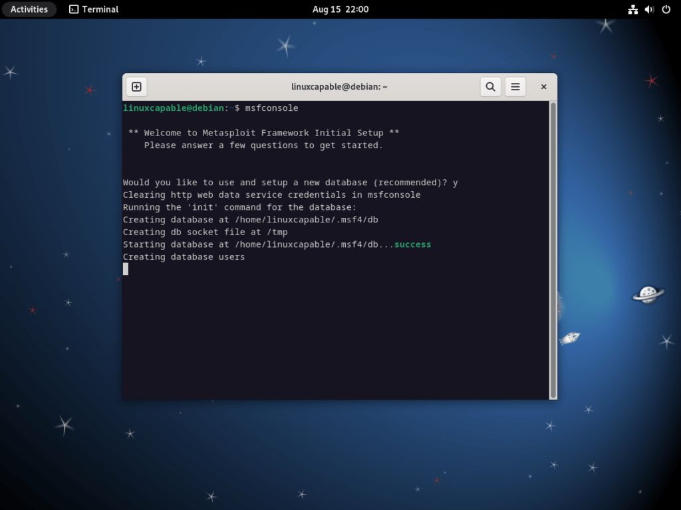
Task: Click the terminal cursor block
Action: (x=126, y=269)
